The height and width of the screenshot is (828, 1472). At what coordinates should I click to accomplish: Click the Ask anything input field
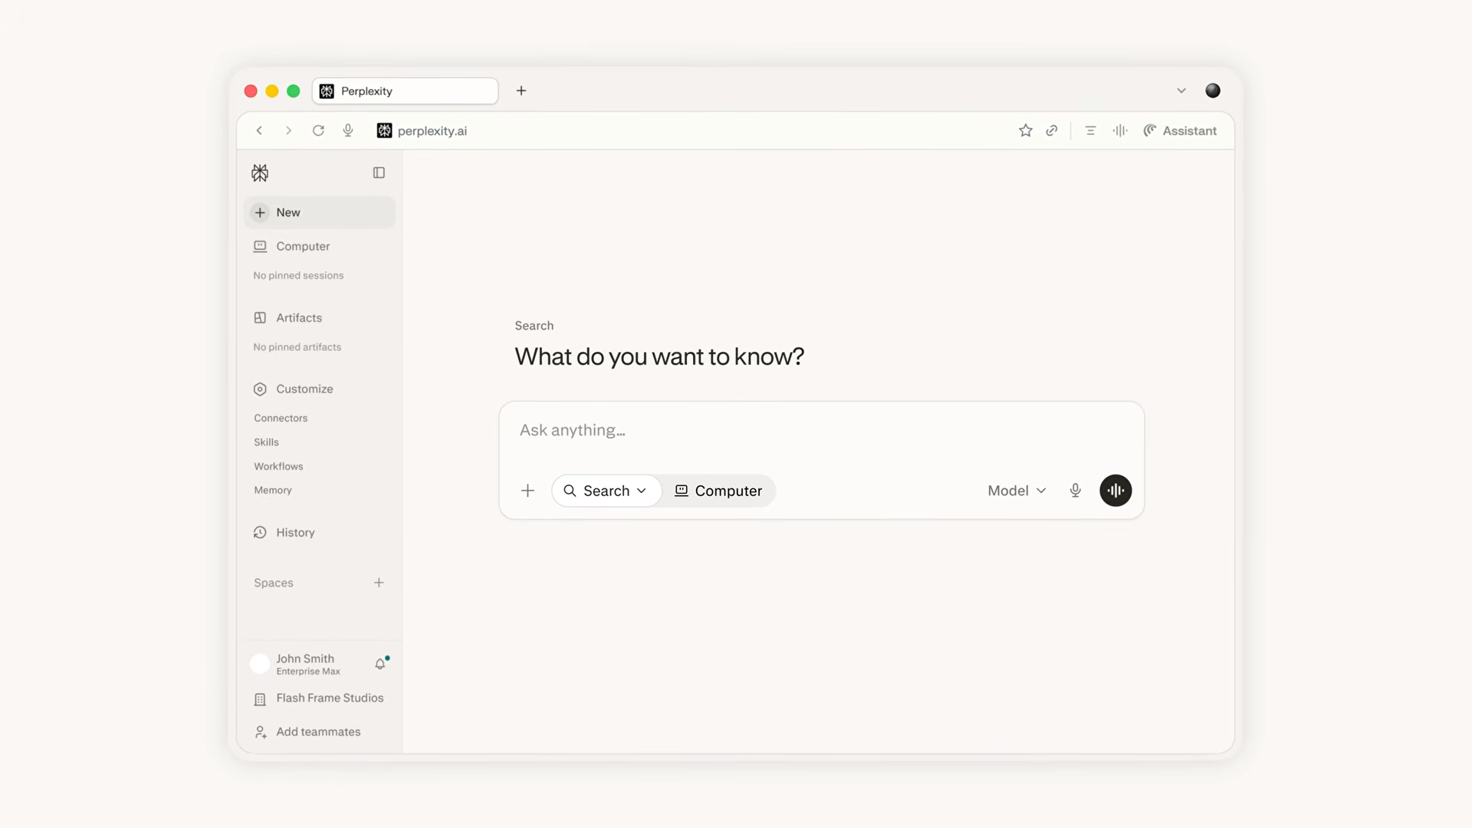821,431
